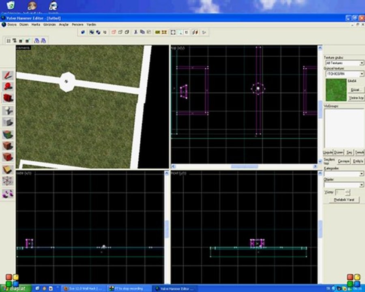
Task: Click the Smaller Grid icon
Action: 21,41
